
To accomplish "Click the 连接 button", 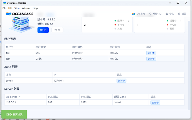I will (x=57, y=30).
